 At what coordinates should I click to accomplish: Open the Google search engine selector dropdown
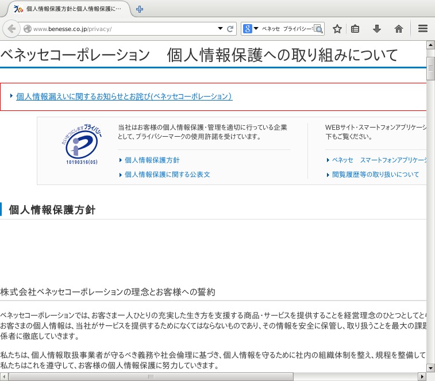(x=256, y=28)
